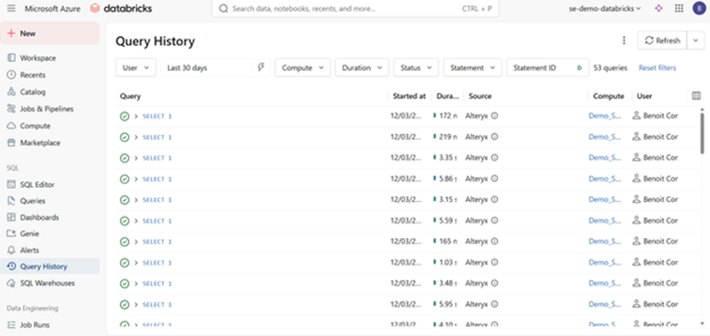Open the Duration filter dropdown
The width and height of the screenshot is (710, 336).
362,67
